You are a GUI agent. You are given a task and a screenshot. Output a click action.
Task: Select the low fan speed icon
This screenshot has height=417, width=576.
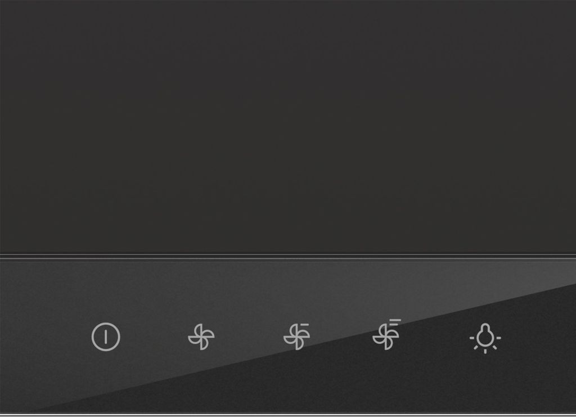coord(201,337)
